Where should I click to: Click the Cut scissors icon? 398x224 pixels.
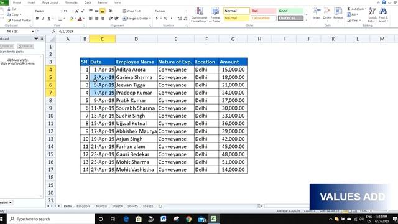tap(9, 9)
